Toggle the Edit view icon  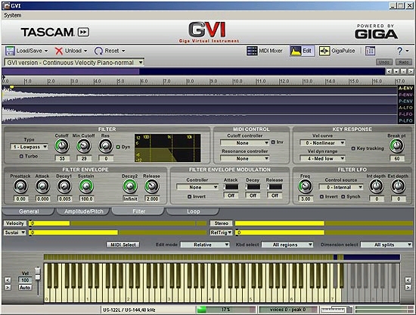click(x=296, y=51)
